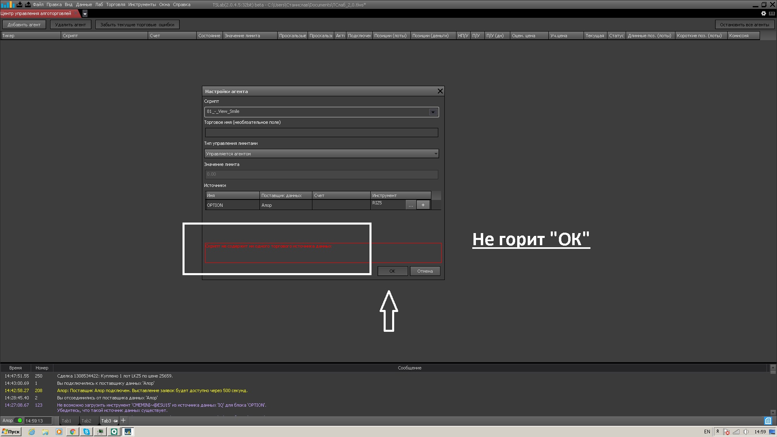
Task: Switch to Tab2
Action: coord(86,421)
